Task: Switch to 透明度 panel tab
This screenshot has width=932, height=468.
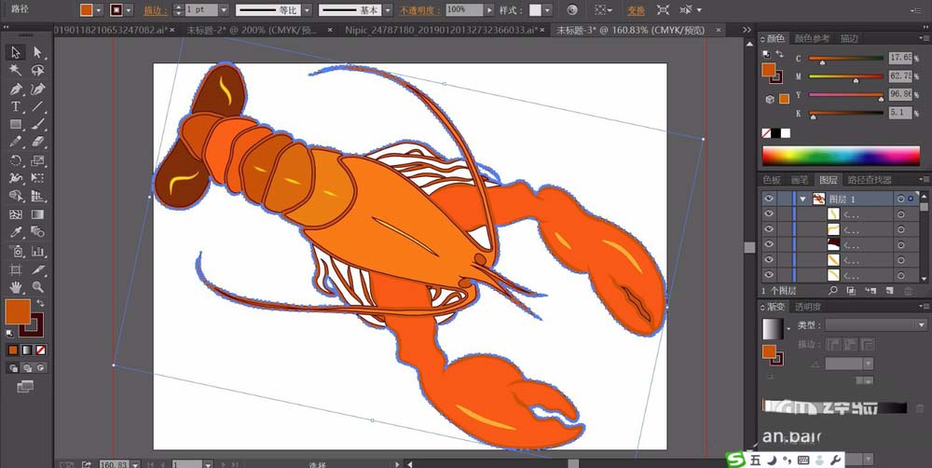Action: click(808, 307)
